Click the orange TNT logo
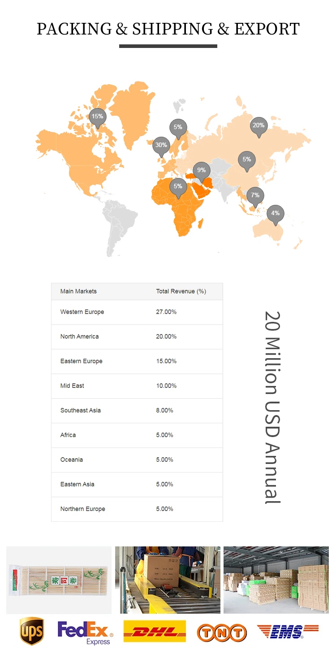This screenshot has height=654, width=336. pos(222,633)
